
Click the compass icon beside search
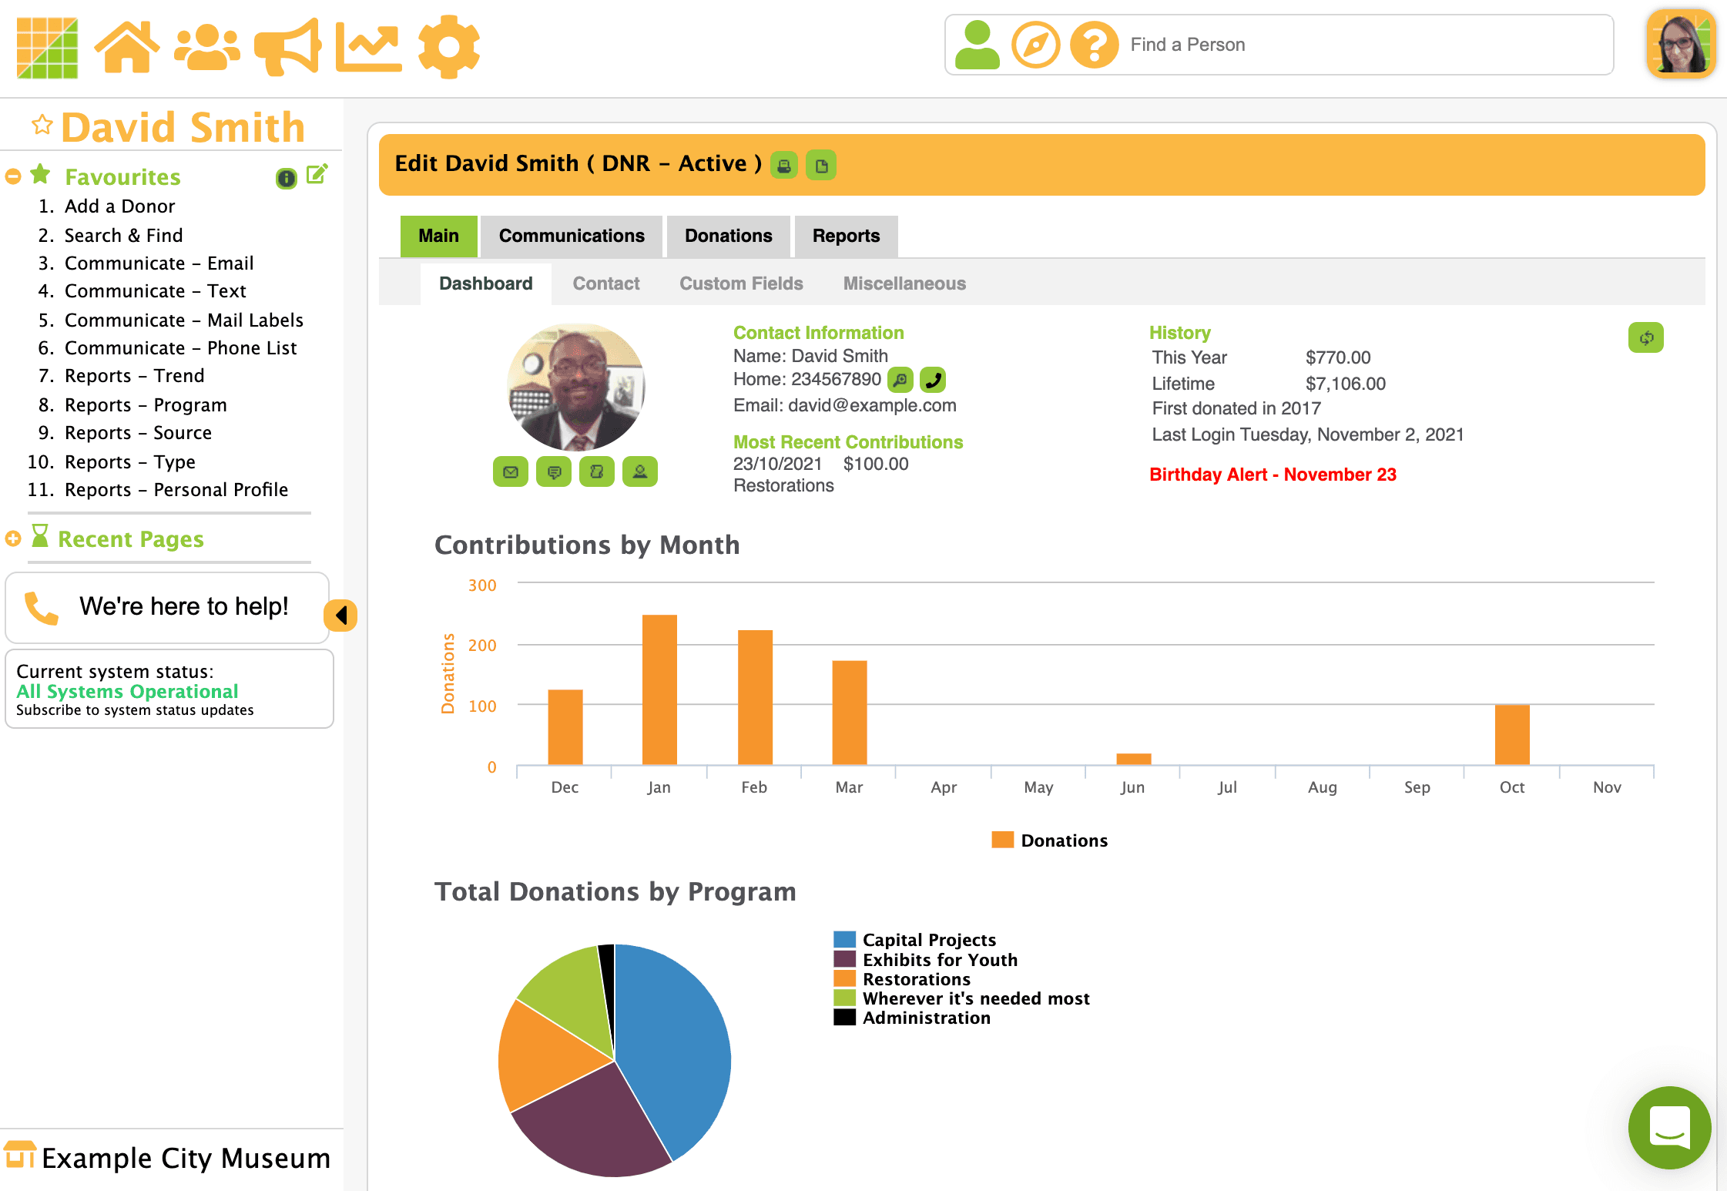click(x=1035, y=45)
